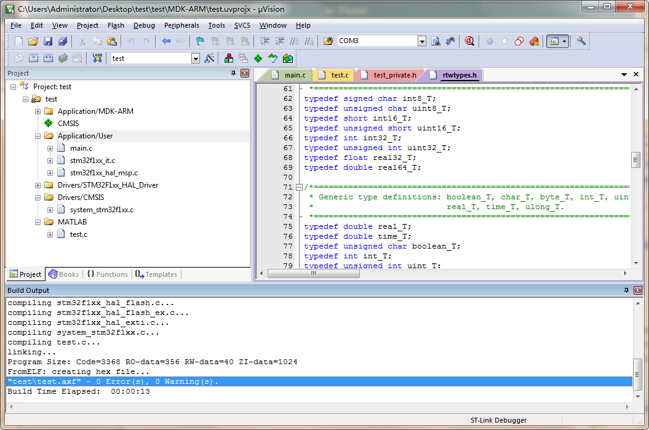Click the Save All toolbar icon

click(63, 41)
